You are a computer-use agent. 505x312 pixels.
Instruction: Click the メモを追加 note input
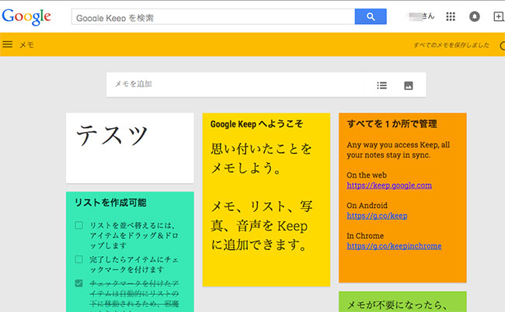239,85
